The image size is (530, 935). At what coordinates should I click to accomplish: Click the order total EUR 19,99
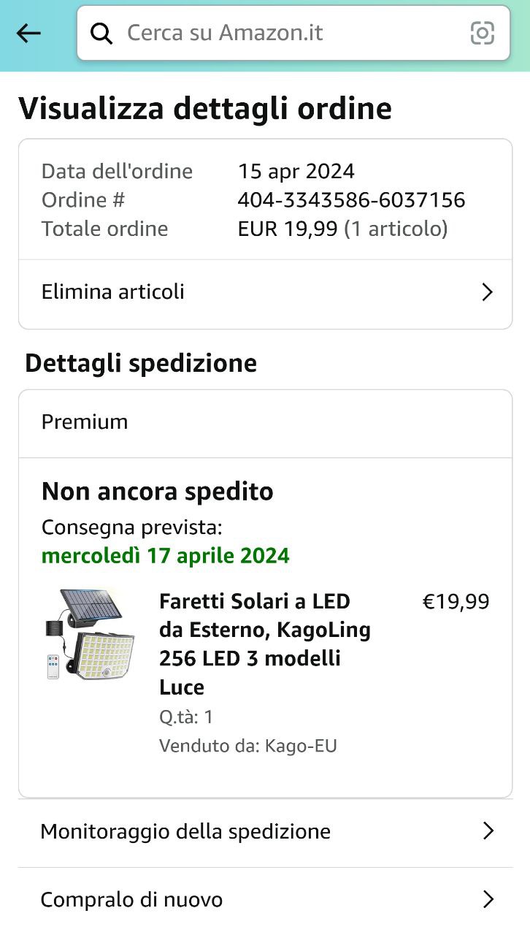pos(288,229)
